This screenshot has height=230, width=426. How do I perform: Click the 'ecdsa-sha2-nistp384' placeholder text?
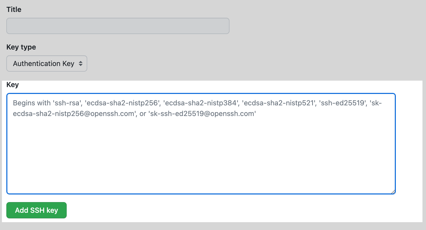[201, 103]
